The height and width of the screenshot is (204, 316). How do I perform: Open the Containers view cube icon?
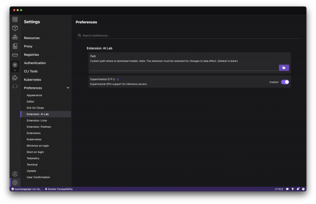[x=15, y=28]
